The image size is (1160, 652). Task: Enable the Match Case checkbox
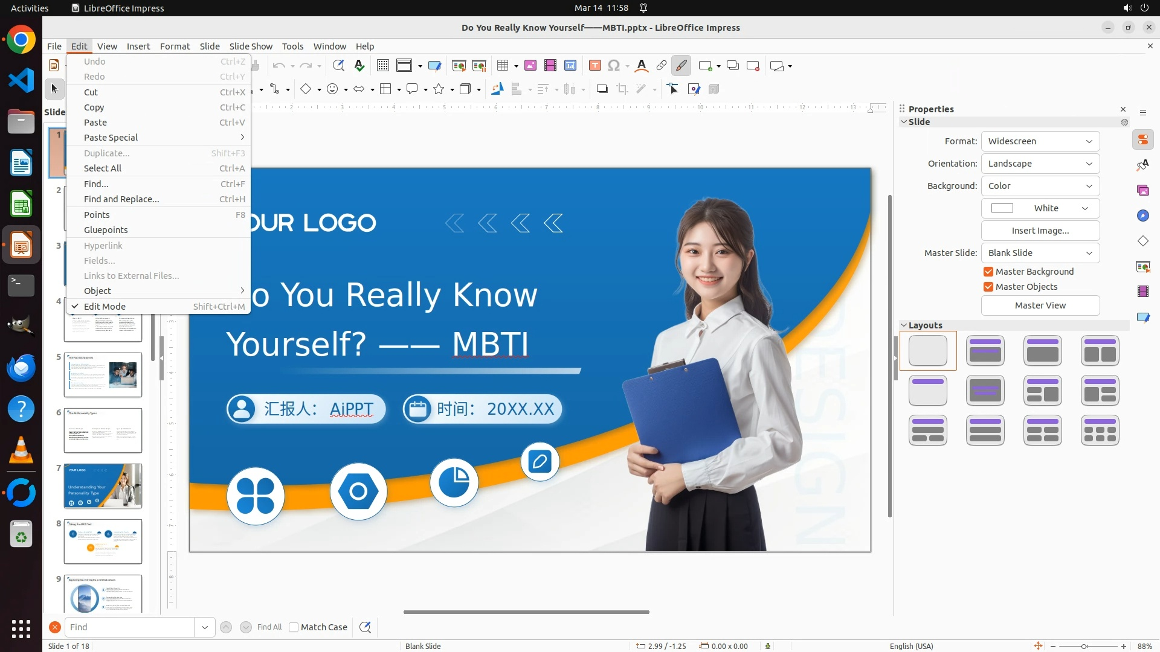pyautogui.click(x=294, y=627)
